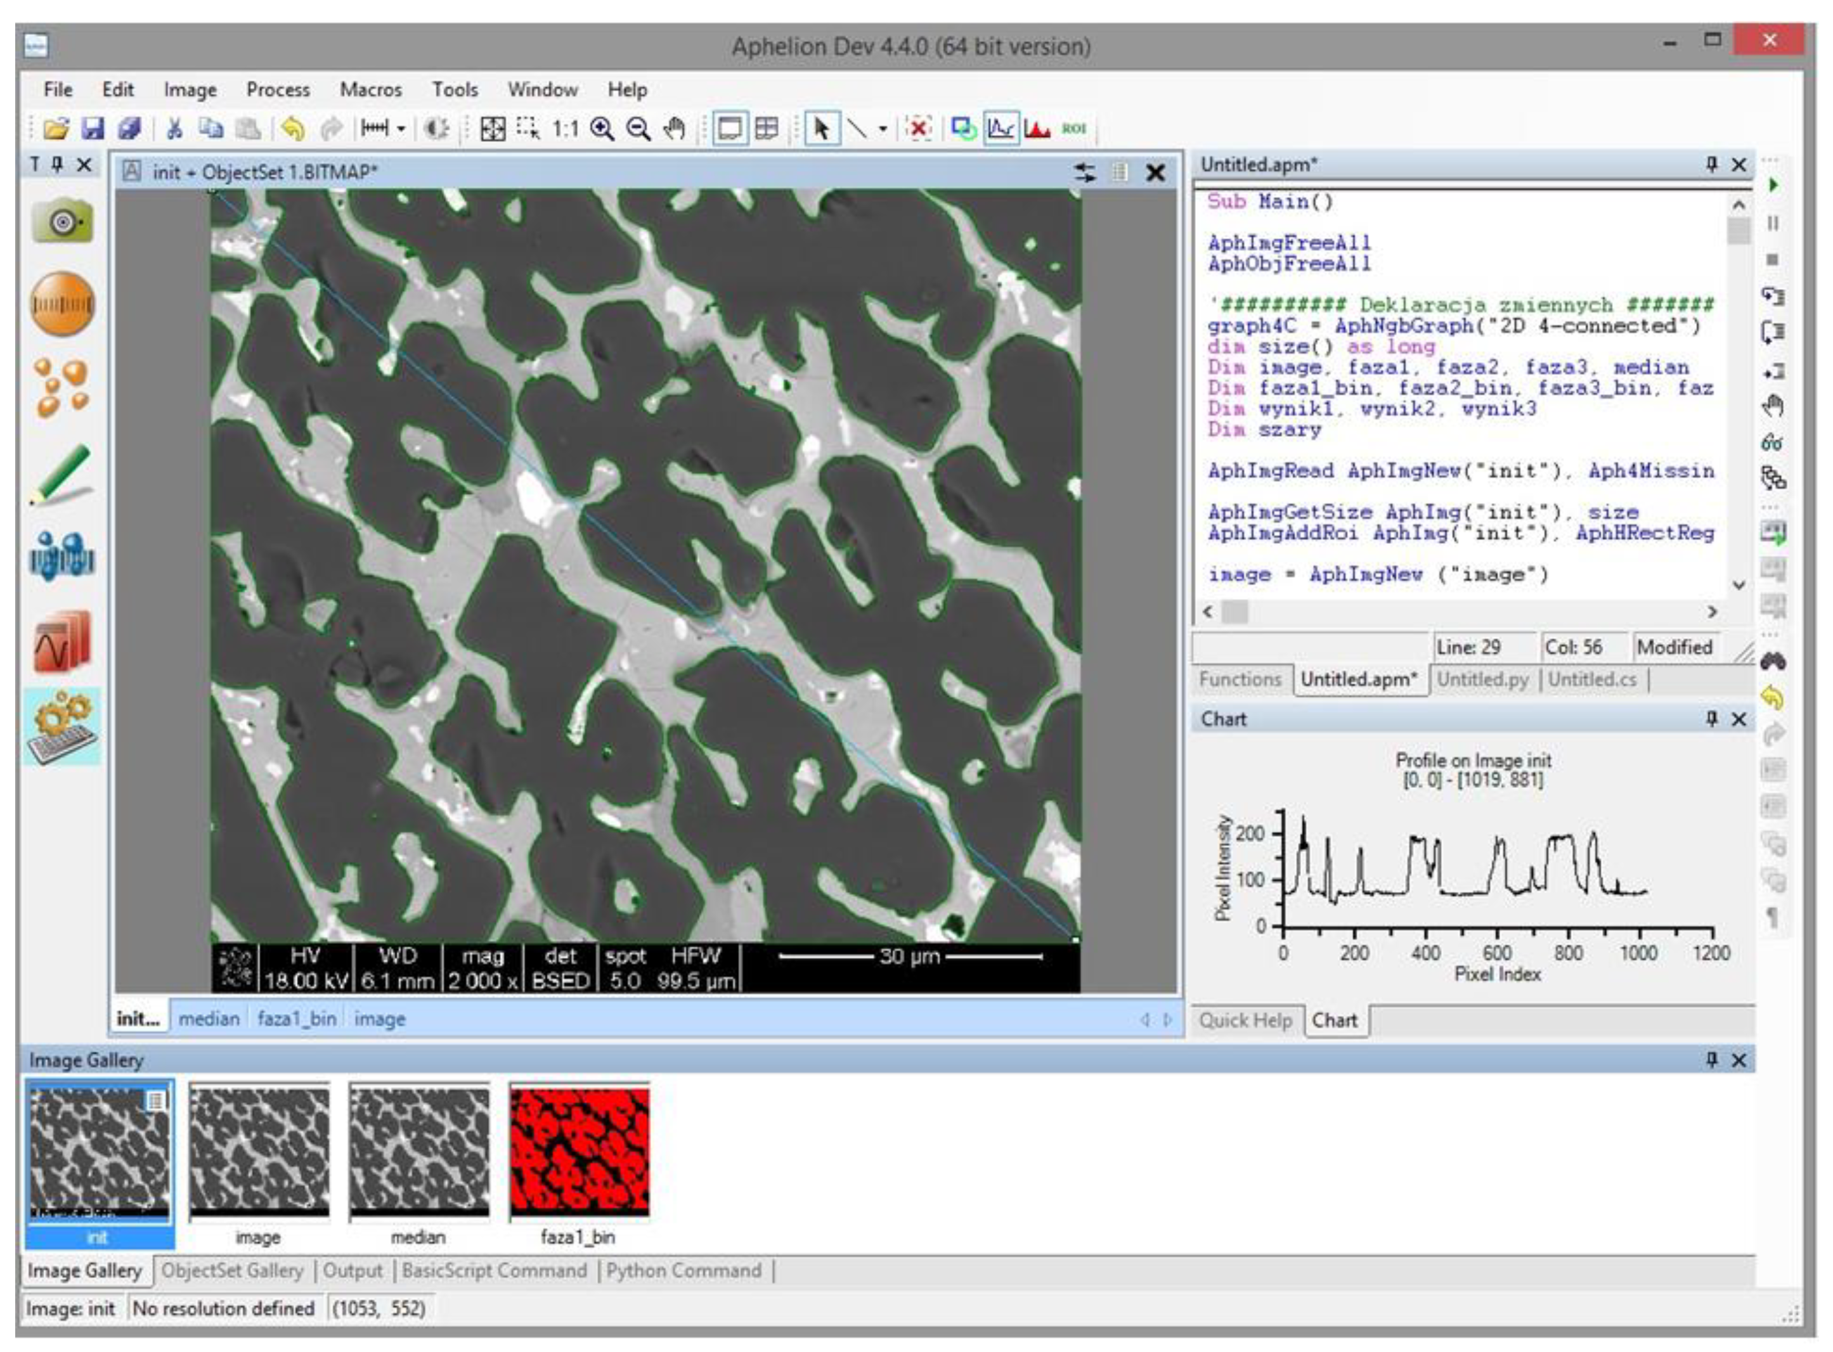The image size is (1833, 1352).
Task: Open the ObjectSet Gallery tab
Action: pos(231,1271)
